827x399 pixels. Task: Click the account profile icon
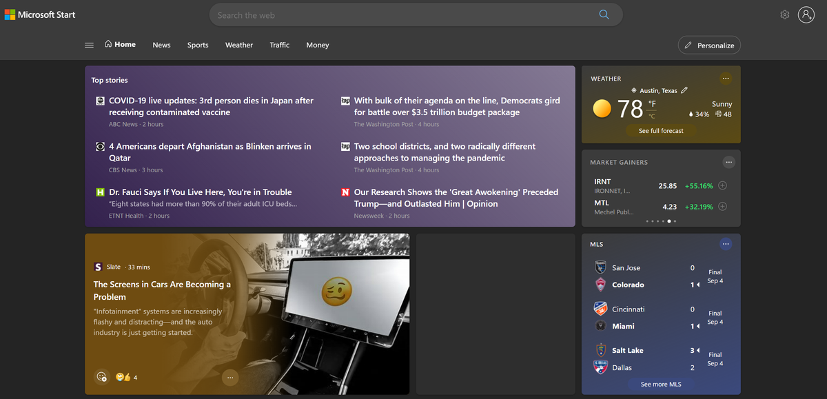pyautogui.click(x=806, y=14)
